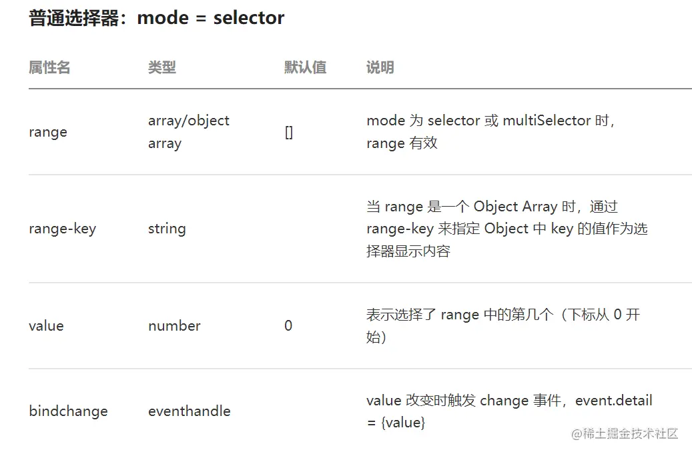Click the 'array/object array' type cell
This screenshot has height=454, width=692.
click(188, 132)
